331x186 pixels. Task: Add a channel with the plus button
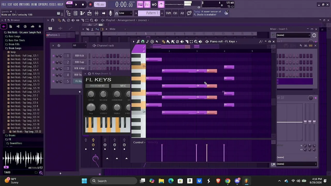pyautogui.click(x=80, y=92)
